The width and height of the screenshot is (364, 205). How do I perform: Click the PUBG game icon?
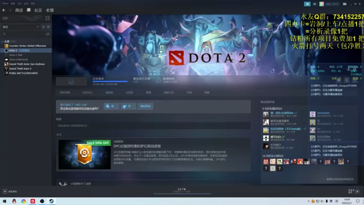coord(6,73)
